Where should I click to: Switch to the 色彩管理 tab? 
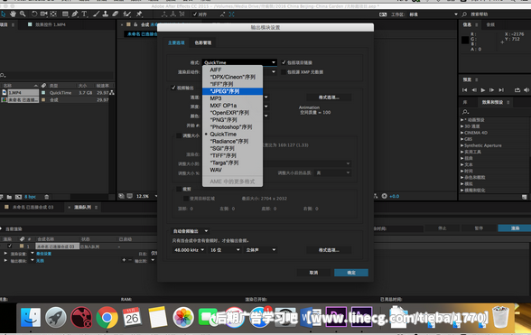(203, 42)
